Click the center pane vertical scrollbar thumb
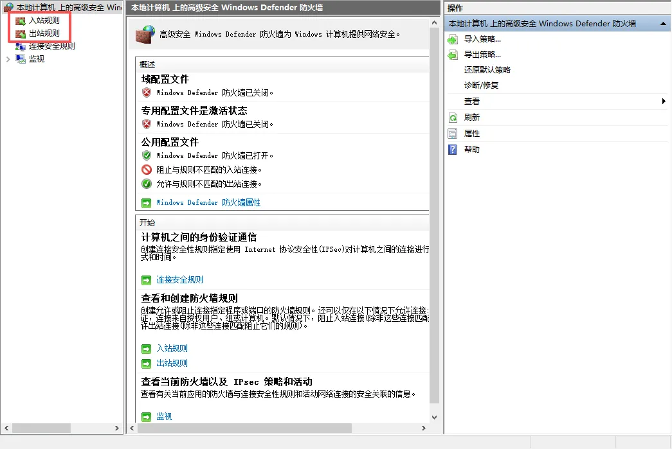The height and width of the screenshot is (449, 672). pyautogui.click(x=434, y=216)
